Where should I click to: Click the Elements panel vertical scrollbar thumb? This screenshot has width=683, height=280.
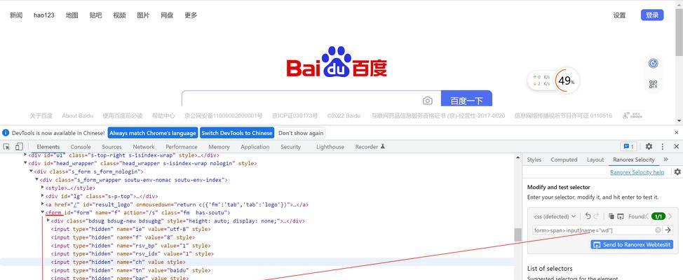[x=518, y=234]
